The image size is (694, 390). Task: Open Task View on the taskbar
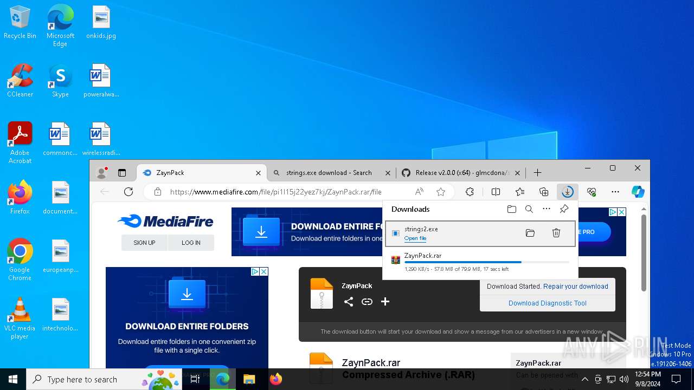tap(195, 379)
